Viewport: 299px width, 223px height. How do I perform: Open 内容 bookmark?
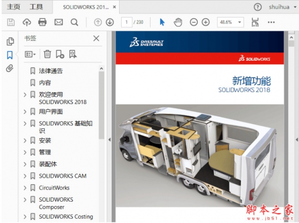tap(45, 83)
